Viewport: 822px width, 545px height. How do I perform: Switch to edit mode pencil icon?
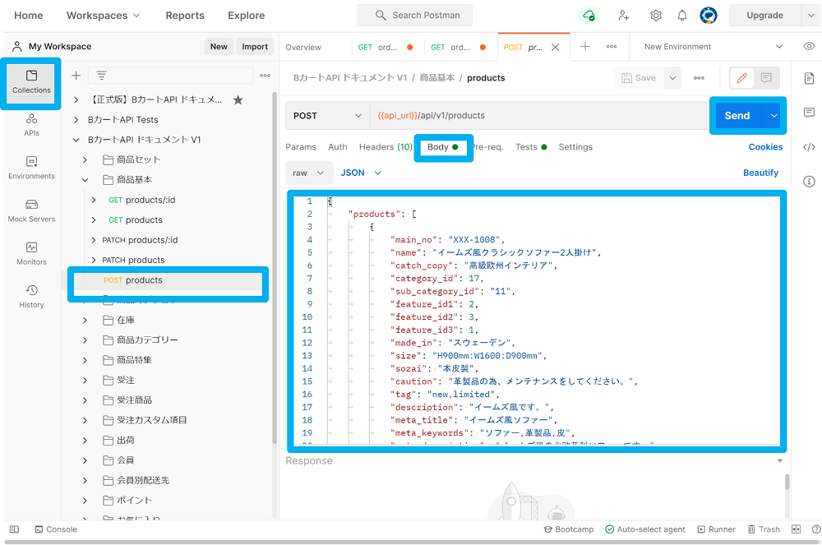(741, 78)
